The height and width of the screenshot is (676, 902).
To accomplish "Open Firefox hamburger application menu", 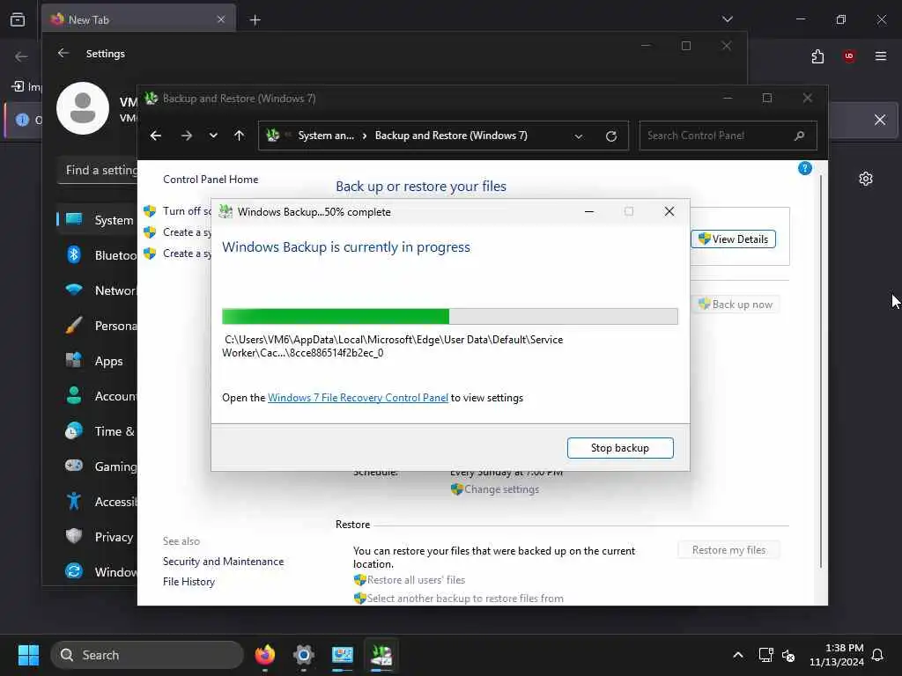I will click(881, 56).
